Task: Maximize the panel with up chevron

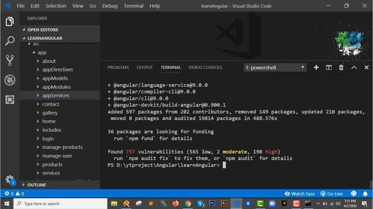Action: [354, 67]
